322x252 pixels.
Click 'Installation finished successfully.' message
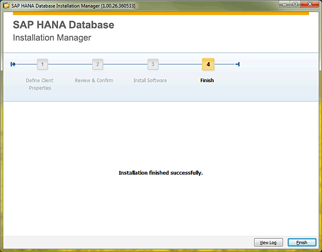pyautogui.click(x=160, y=173)
